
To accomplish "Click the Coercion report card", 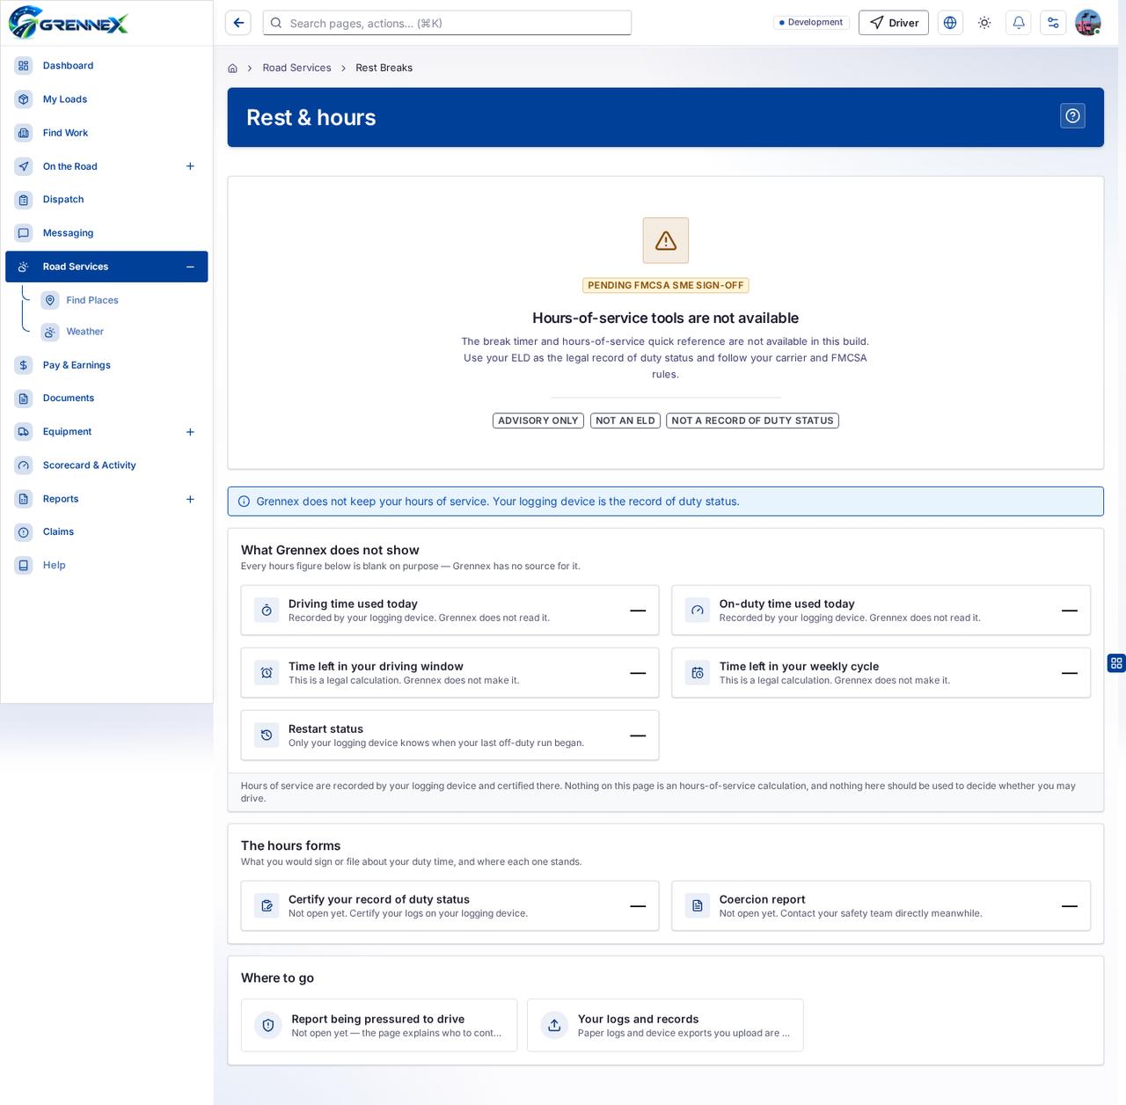I will [x=881, y=905].
